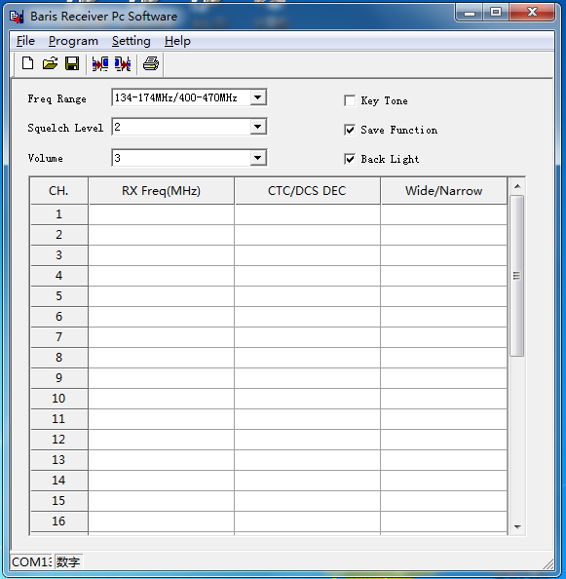566x579 pixels.
Task: Open a file with the folder icon
Action: [50, 63]
